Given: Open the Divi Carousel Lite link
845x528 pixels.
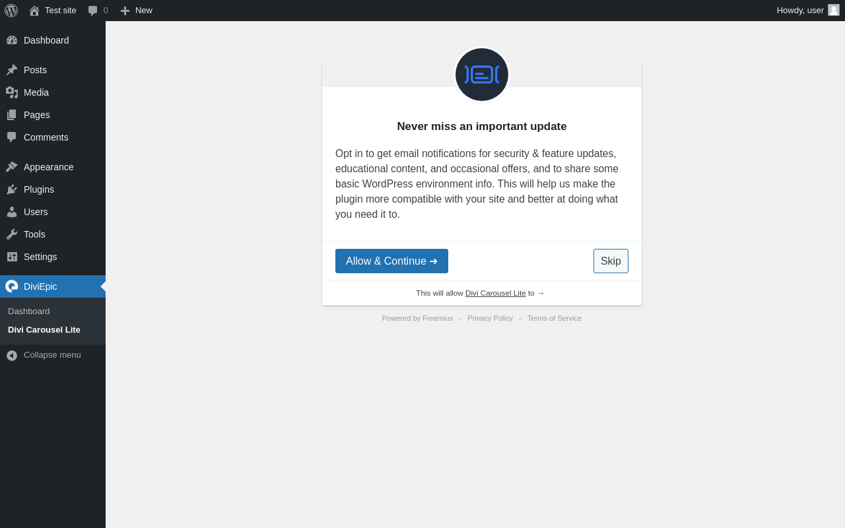Looking at the screenshot, I should click(496, 293).
